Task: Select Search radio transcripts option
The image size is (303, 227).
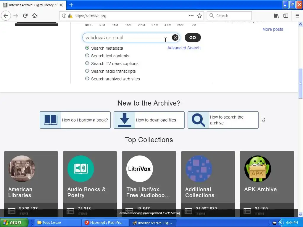Action: coord(87,71)
